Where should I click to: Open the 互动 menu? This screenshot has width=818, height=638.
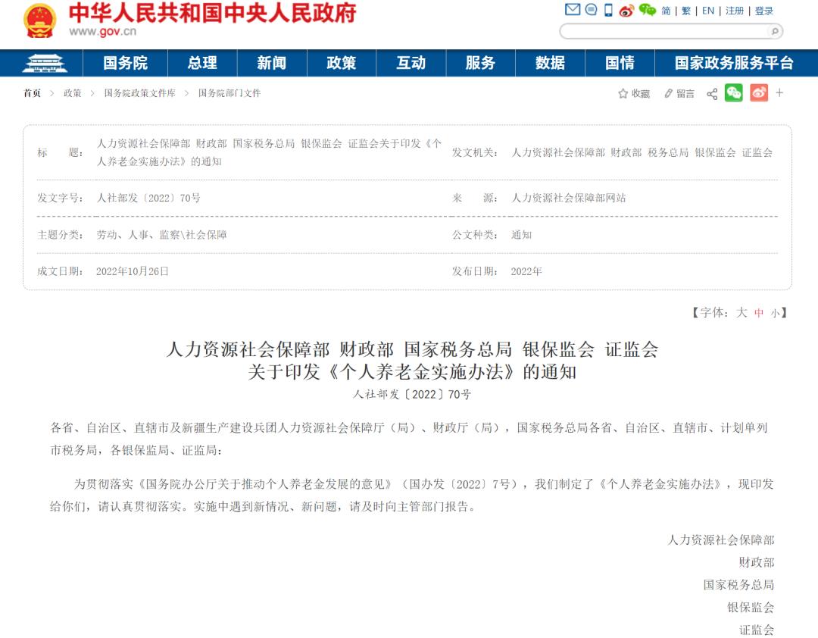pos(411,63)
